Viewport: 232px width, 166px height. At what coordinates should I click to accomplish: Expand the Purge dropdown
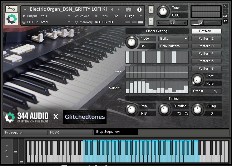[x=133, y=16]
